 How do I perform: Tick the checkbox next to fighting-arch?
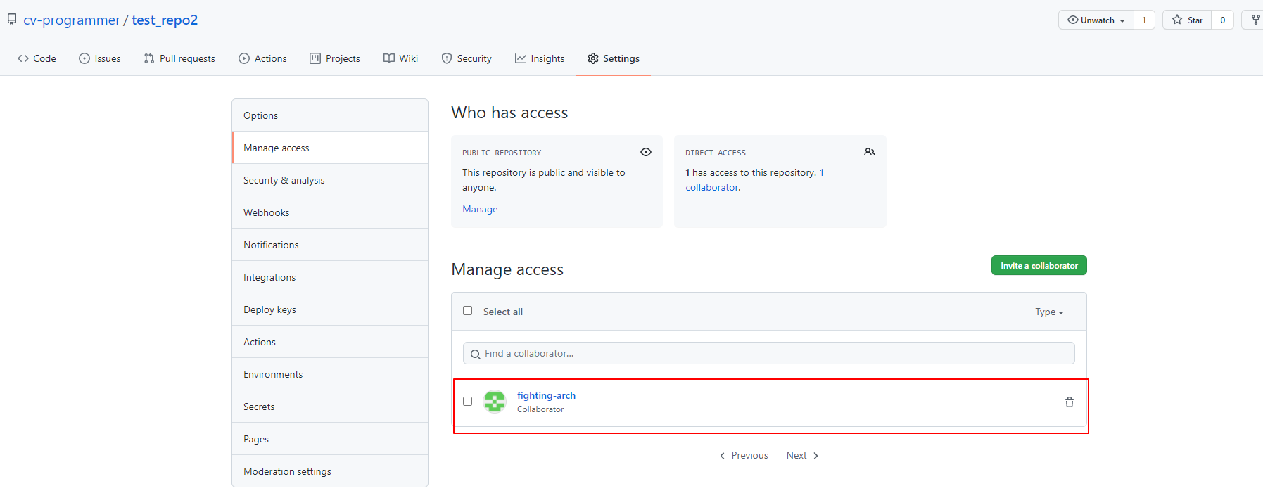click(x=467, y=402)
